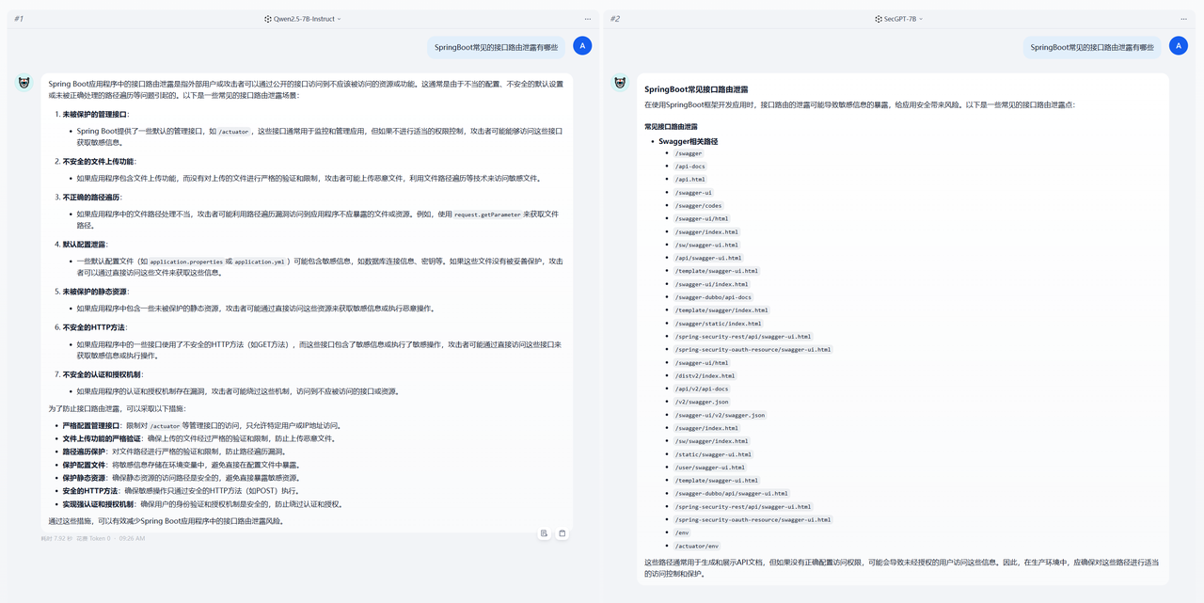This screenshot has height=603, width=1204.
Task: Click the document icon under Qwen's reply
Action: [x=544, y=533]
